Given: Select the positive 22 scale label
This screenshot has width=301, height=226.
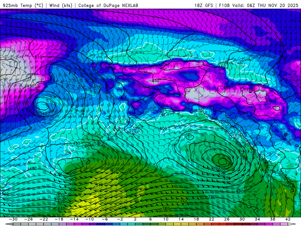Looking at the screenshot, I should pyautogui.click(x=211, y=219).
